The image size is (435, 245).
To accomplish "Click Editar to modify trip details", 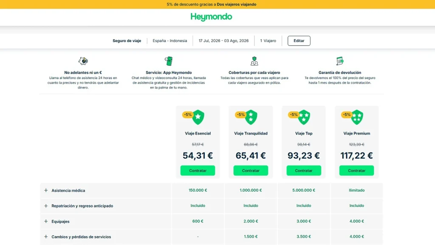I will coord(299,40).
